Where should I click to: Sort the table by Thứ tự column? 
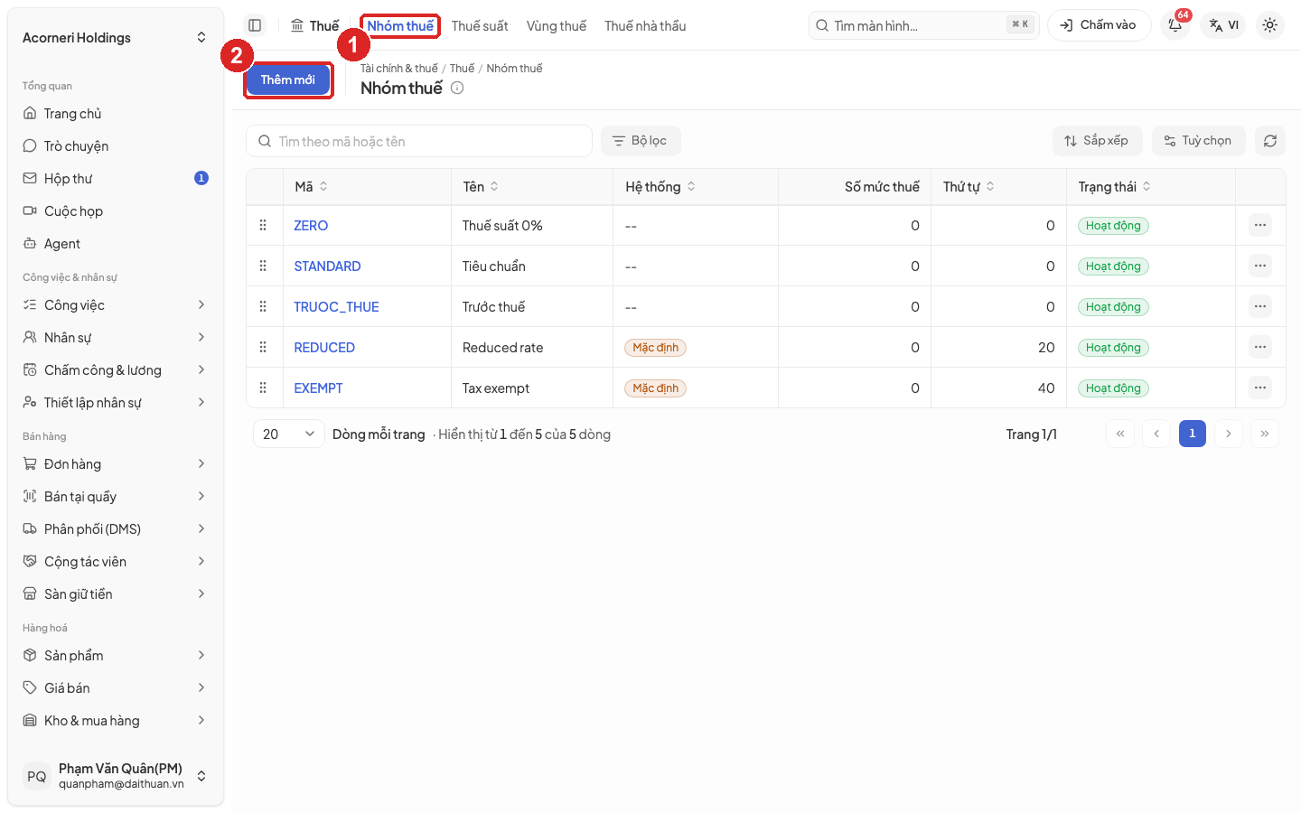click(969, 187)
